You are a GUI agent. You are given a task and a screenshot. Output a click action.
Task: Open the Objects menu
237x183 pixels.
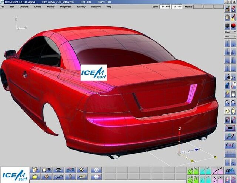tap(24, 7)
